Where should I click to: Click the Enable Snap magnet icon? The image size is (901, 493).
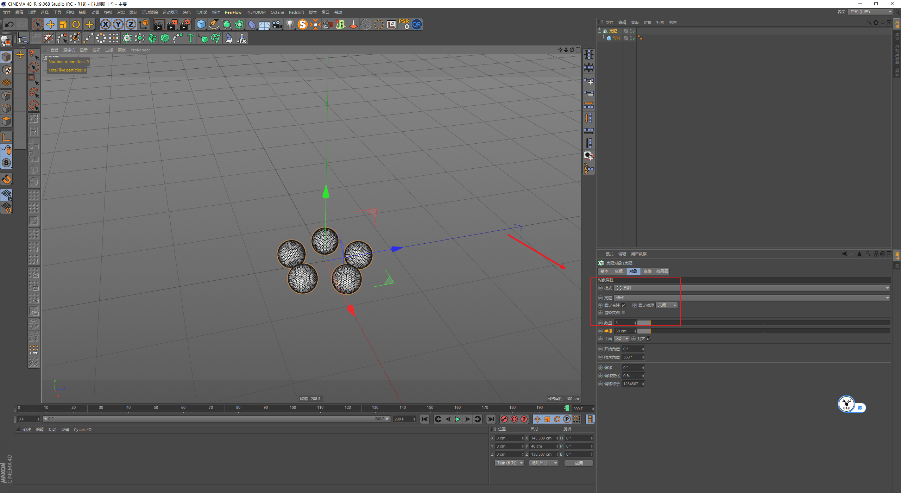(6, 179)
